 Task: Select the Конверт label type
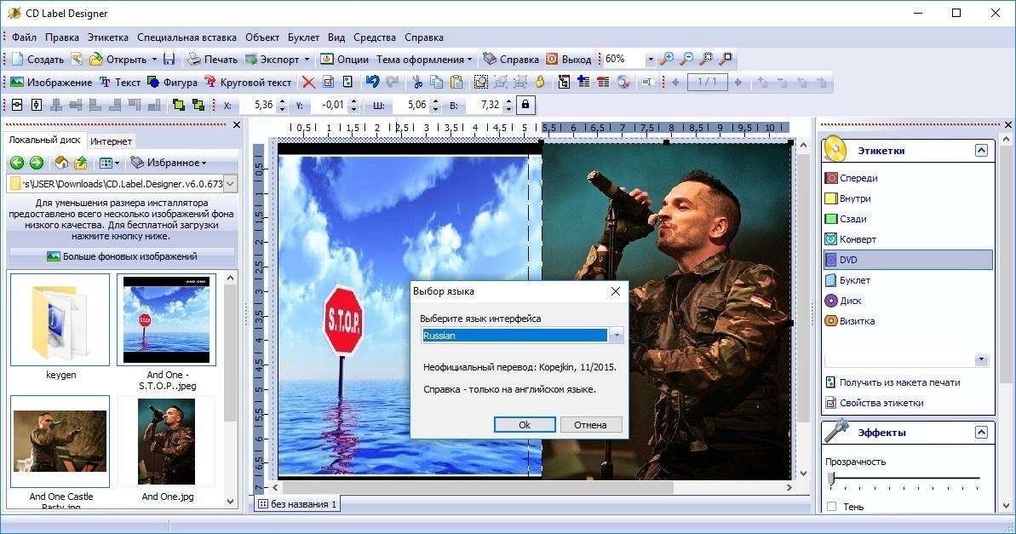click(851, 239)
